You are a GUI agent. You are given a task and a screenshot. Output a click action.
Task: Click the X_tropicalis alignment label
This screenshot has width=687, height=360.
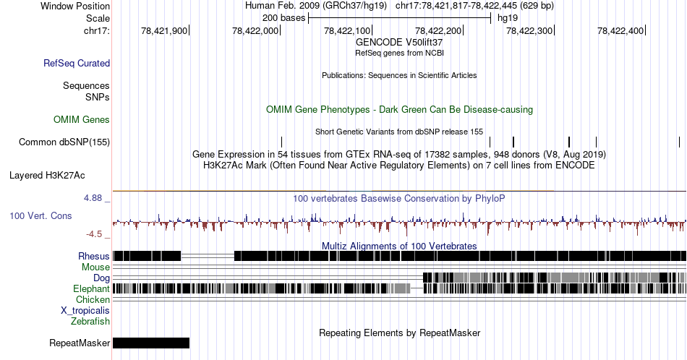click(85, 311)
